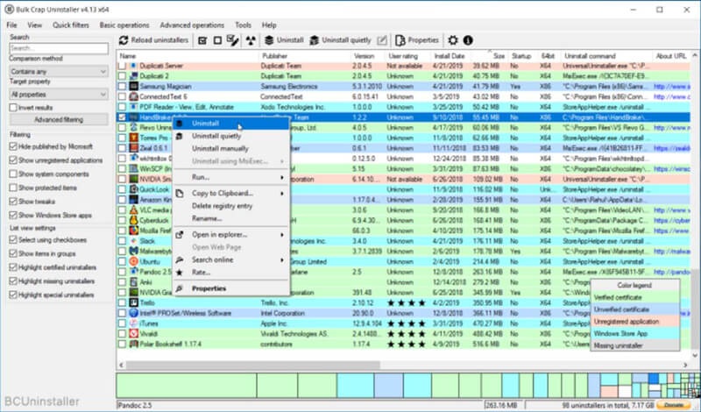Click the radiation hazard toolbar icon
701x412 pixels.
251,40
